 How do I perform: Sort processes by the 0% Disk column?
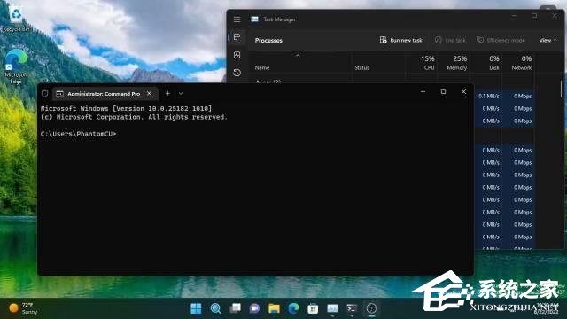pos(494,63)
